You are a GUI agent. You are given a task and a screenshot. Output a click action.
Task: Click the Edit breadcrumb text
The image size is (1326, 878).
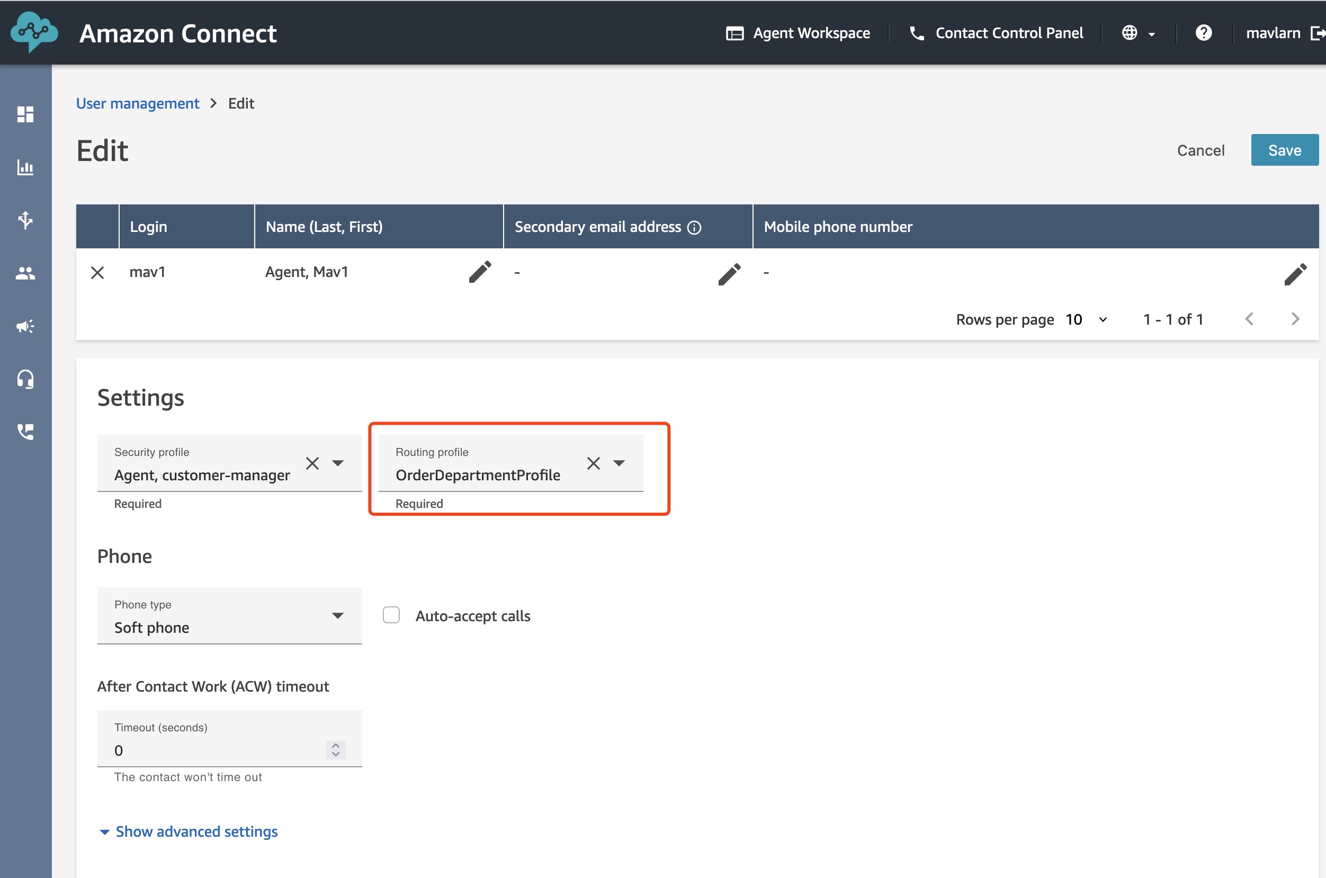[x=241, y=104]
